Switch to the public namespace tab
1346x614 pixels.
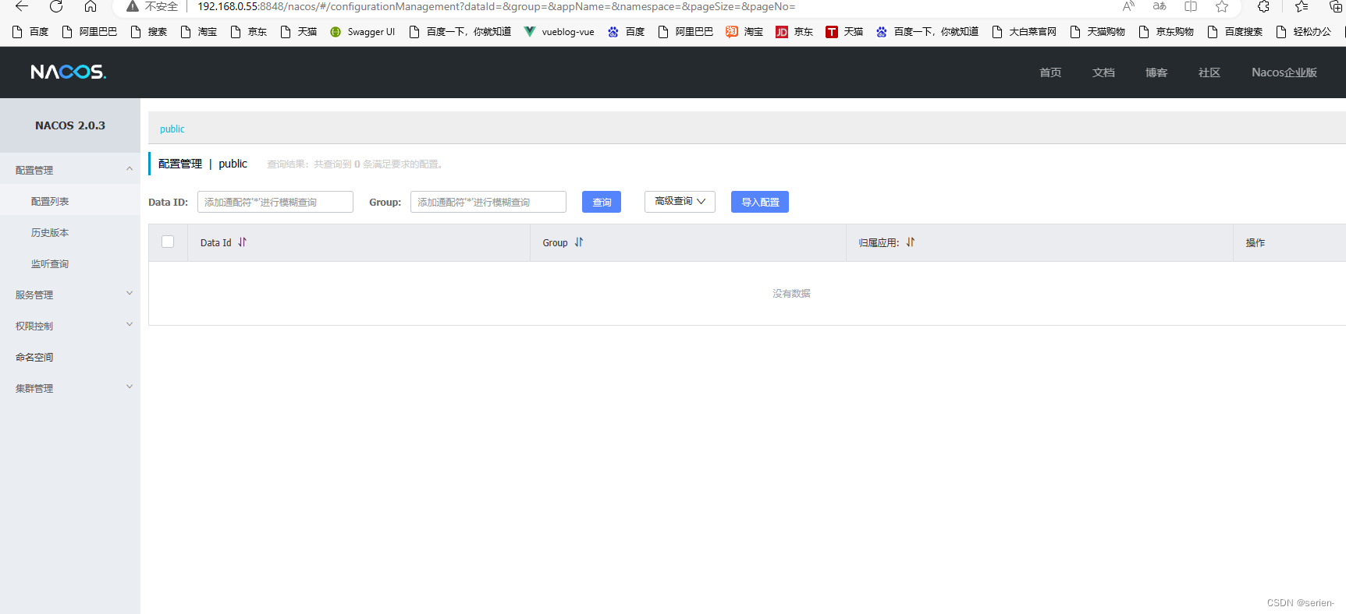click(x=172, y=129)
